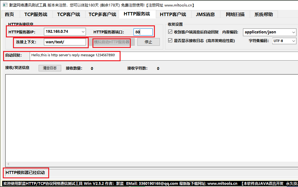The width and height of the screenshot is (298, 187).
Task: Click the 收发设置 group title
Action: pyautogui.click(x=175, y=24)
